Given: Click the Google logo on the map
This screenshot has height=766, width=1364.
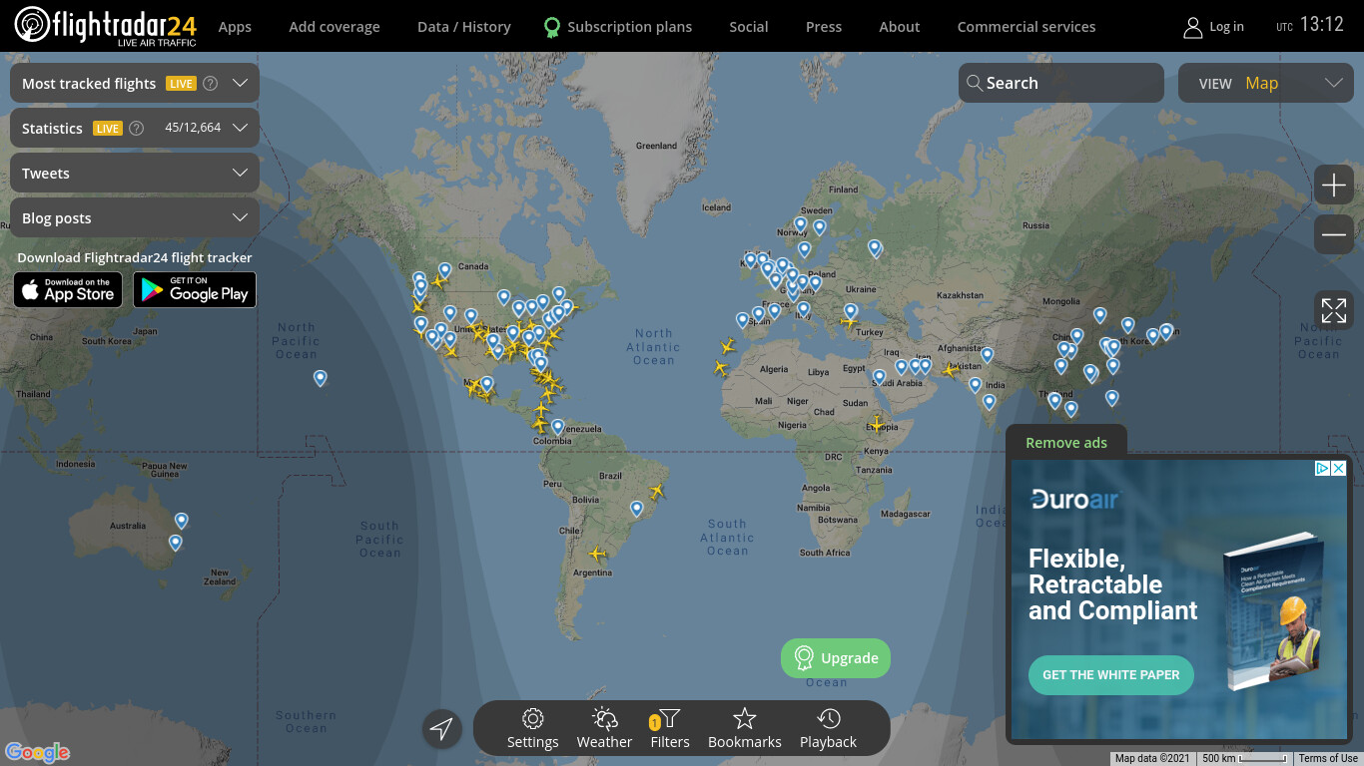Looking at the screenshot, I should click(x=37, y=752).
